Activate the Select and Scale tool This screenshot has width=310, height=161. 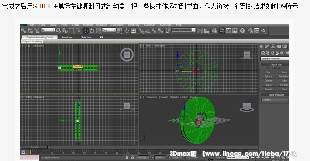pos(99,31)
